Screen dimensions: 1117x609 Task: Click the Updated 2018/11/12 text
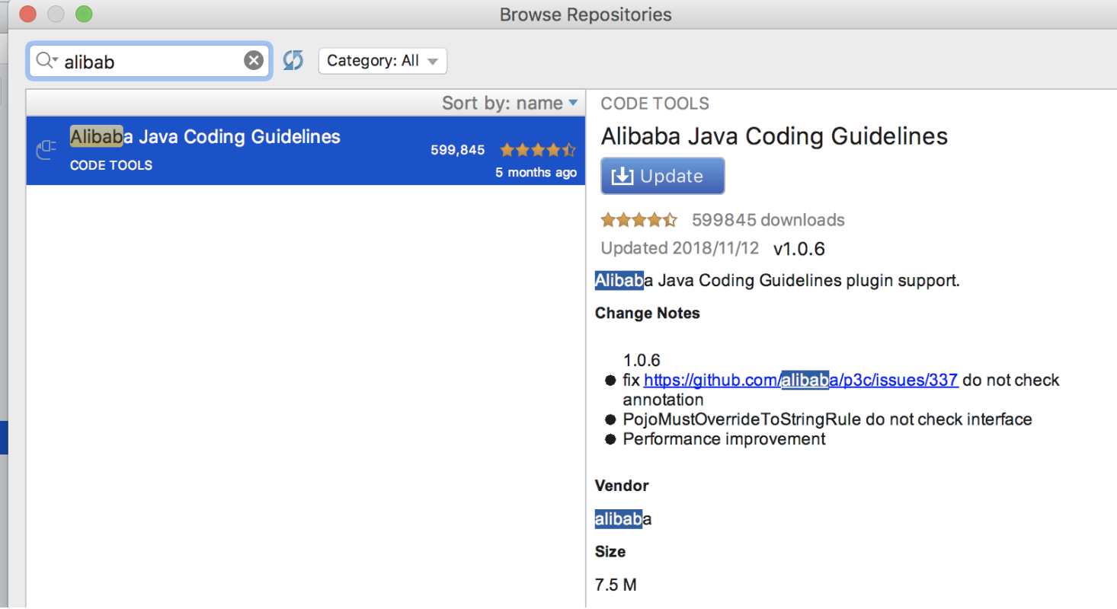[x=680, y=248]
